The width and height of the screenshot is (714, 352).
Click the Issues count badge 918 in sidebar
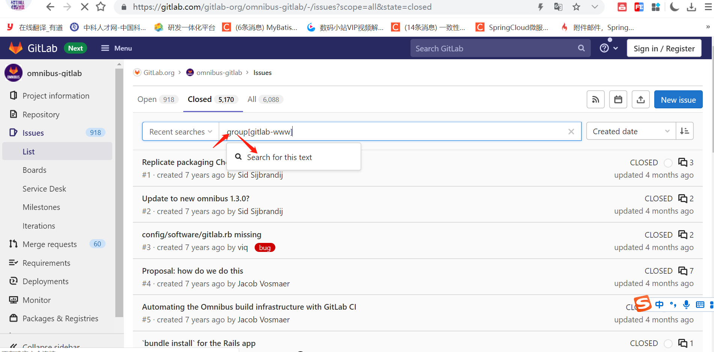point(95,133)
